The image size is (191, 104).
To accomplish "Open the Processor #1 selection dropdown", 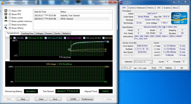I will [x=151, y=62].
